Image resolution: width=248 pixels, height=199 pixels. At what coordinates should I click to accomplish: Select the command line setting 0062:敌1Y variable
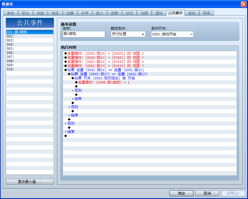click(x=150, y=66)
